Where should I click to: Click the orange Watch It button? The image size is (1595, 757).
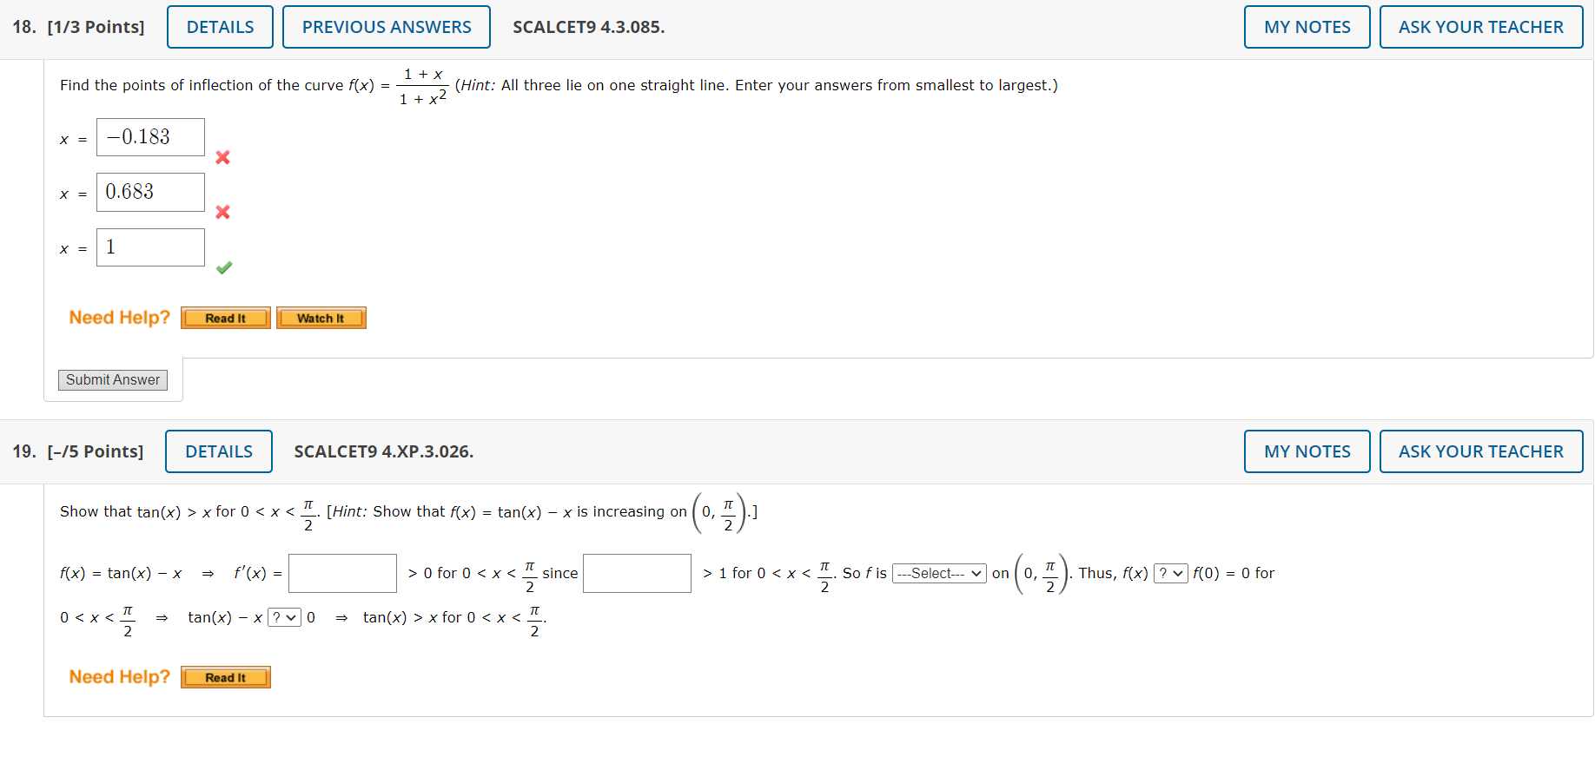321,317
